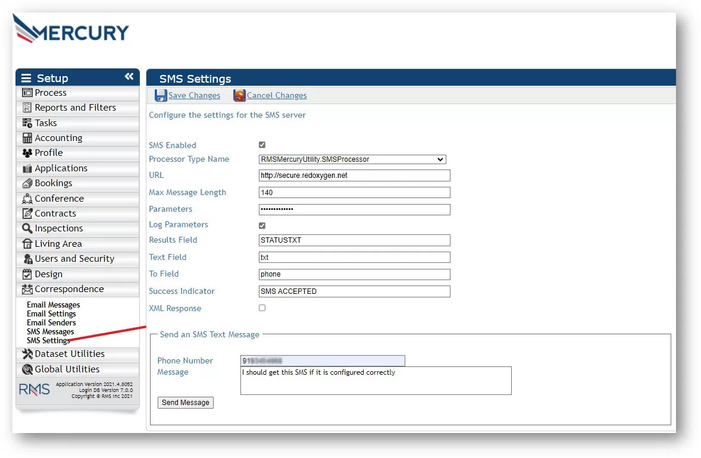Open the Dataset Utilities menu
701x458 pixels.
pos(78,354)
